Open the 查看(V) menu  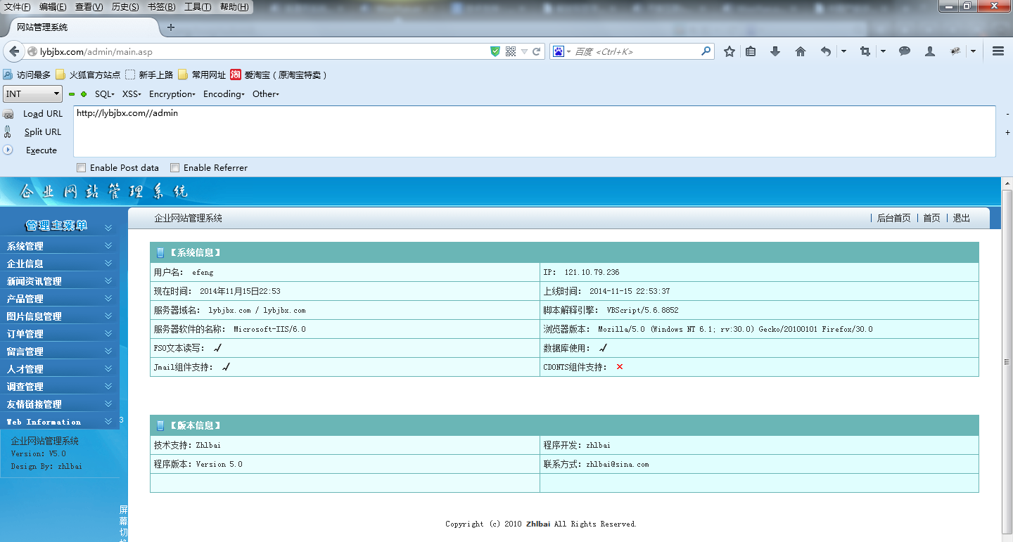pyautogui.click(x=89, y=7)
